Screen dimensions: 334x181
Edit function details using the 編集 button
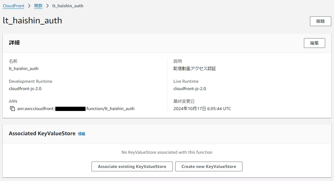pyautogui.click(x=314, y=43)
